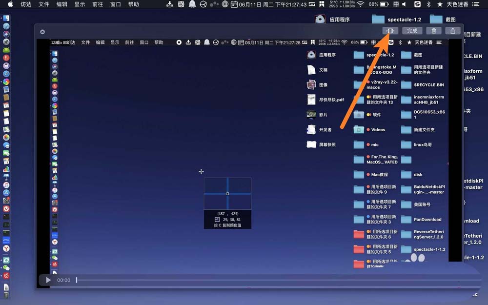The height and width of the screenshot is (305, 488).
Task: Click the 完成 button
Action: [x=412, y=31]
